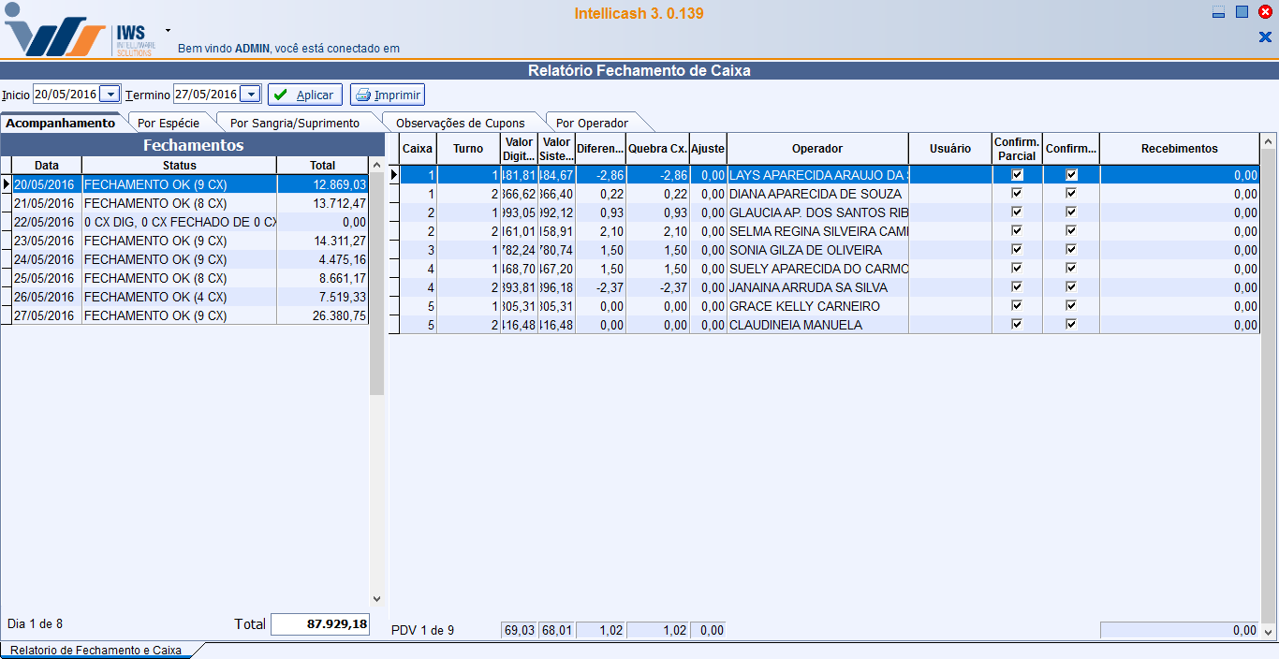Viewport: 1279px width, 659px height.
Task: Select the 23/05/2016 closing row
Action: (190, 241)
